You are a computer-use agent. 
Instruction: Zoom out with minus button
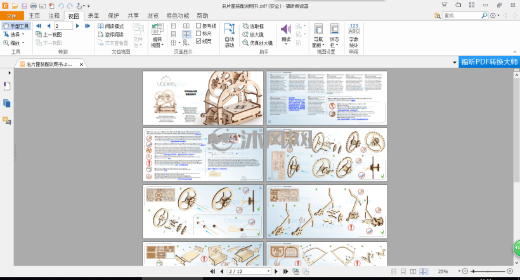coord(465,271)
